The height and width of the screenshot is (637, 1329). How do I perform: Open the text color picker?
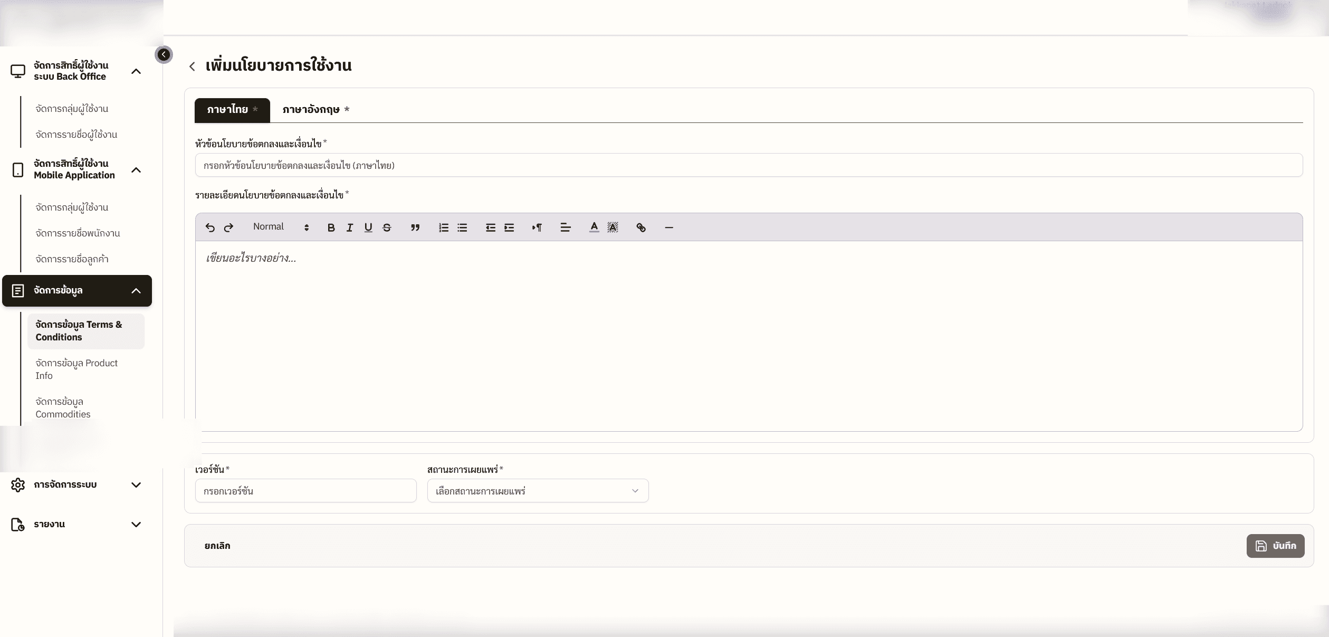click(x=594, y=227)
